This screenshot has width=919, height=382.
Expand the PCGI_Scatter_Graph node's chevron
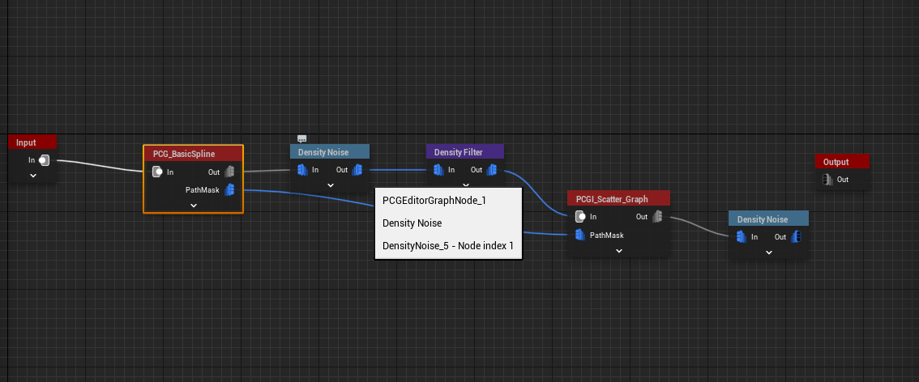click(x=619, y=251)
